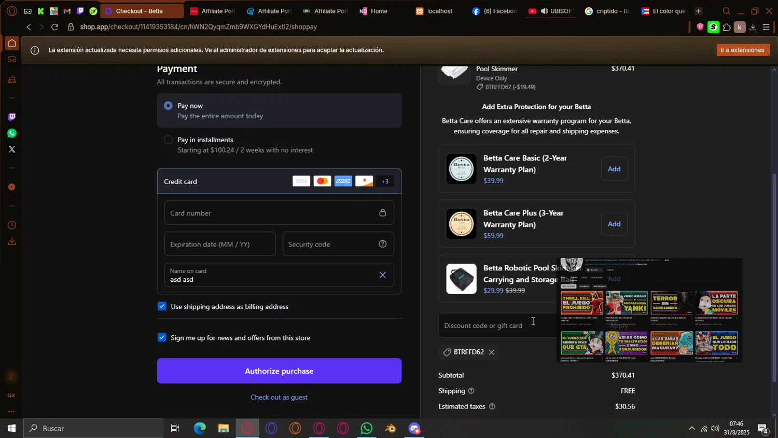Reload the checkout page
This screenshot has width=778, height=438.
pos(54,27)
